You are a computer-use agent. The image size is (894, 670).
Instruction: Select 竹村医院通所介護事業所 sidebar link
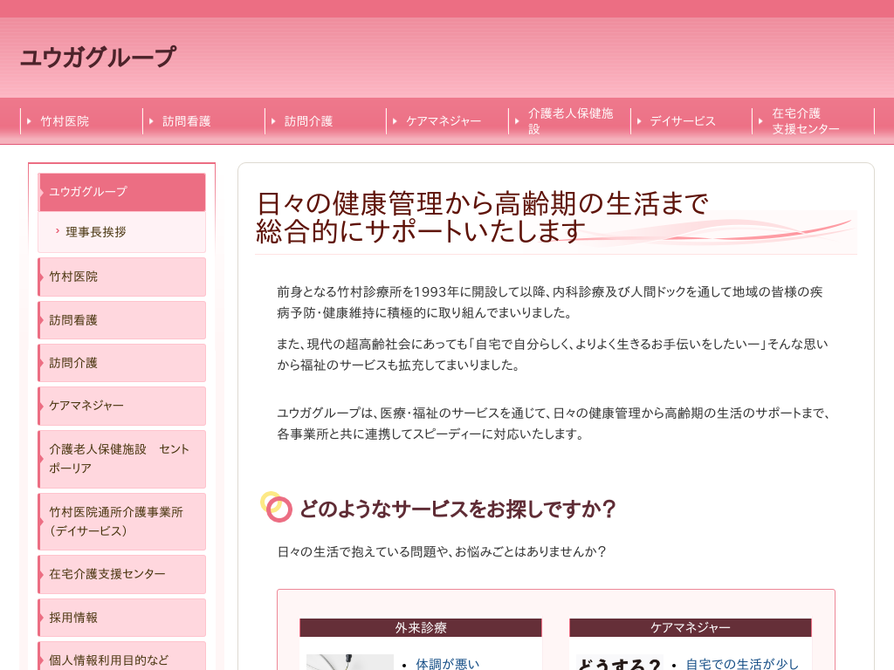[122, 522]
